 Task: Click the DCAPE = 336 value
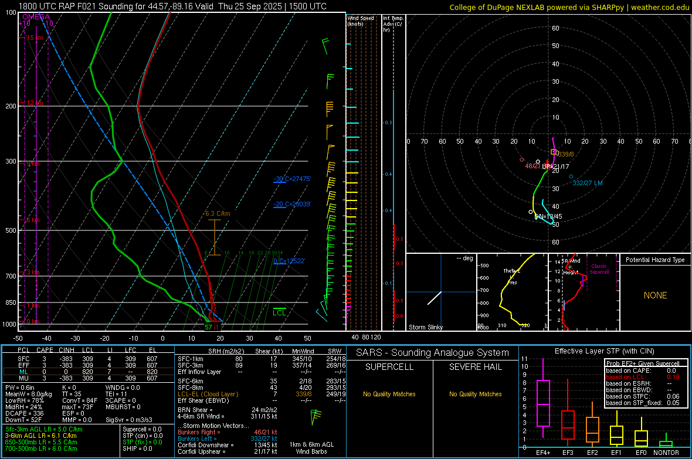25,413
